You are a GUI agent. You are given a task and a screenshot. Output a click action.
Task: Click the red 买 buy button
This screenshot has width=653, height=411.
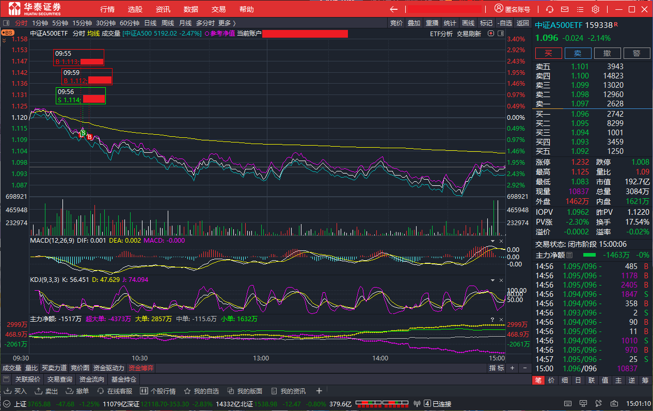click(x=548, y=53)
